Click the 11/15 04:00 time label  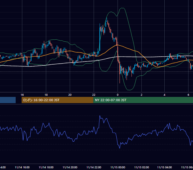point(164,167)
